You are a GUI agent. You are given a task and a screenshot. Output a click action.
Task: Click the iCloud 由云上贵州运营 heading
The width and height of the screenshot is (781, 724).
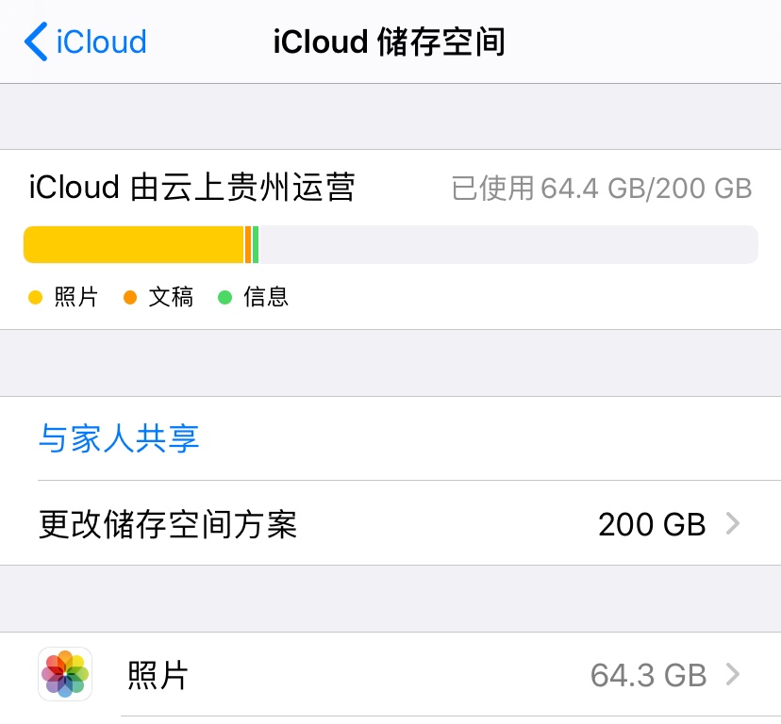point(191,189)
